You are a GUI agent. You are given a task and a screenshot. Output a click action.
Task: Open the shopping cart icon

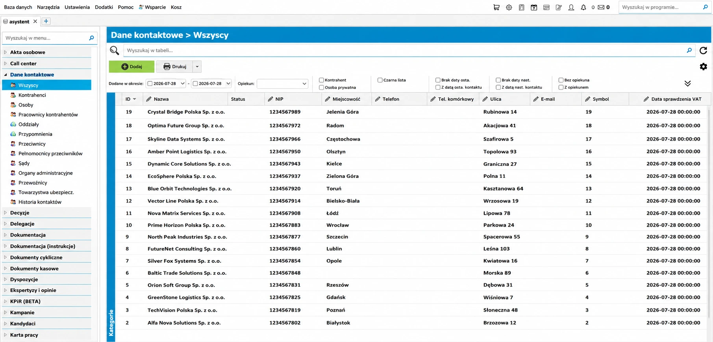click(x=496, y=7)
